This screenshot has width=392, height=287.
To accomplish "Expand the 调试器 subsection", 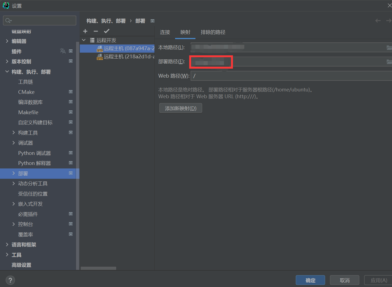I will point(14,143).
